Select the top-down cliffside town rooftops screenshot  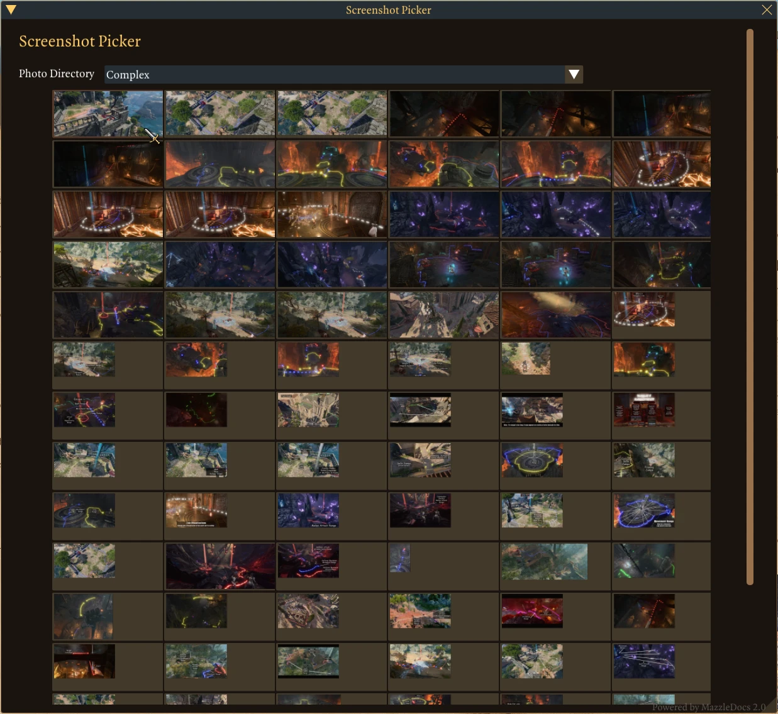444,315
